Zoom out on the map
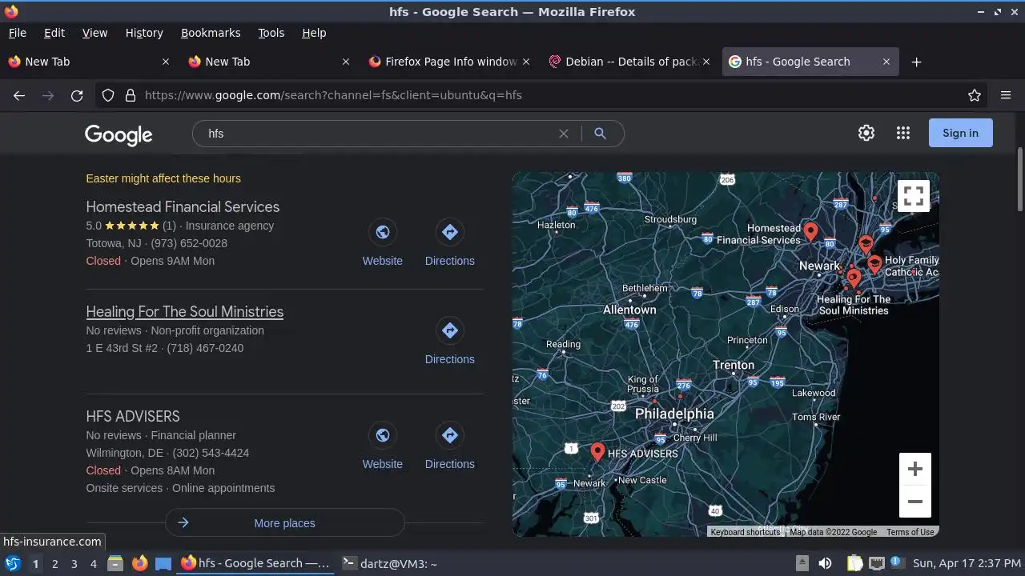The image size is (1025, 576). click(x=914, y=502)
